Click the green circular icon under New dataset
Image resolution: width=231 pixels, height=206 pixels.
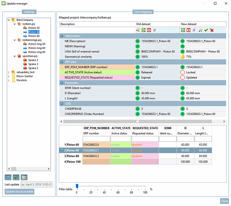pos(183,30)
